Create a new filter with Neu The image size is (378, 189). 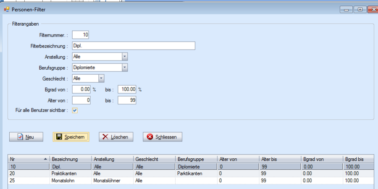point(26,137)
